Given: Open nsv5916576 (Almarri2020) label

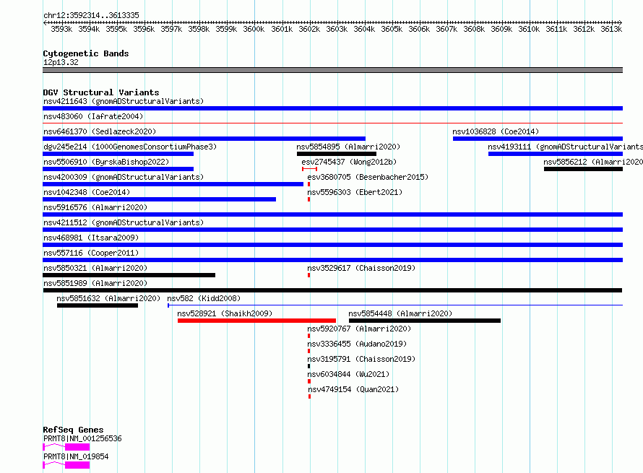Looking at the screenshot, I should [x=95, y=207].
